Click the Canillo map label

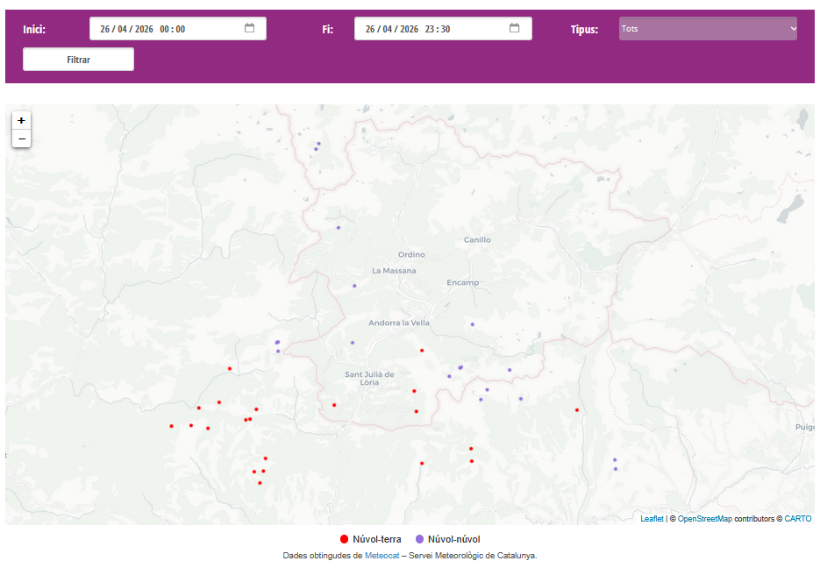pos(477,239)
